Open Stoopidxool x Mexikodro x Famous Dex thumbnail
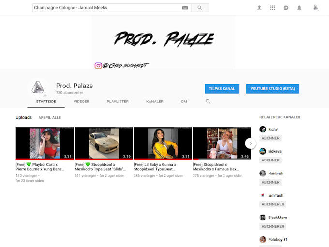The height and width of the screenshot is (247, 329). point(222,143)
